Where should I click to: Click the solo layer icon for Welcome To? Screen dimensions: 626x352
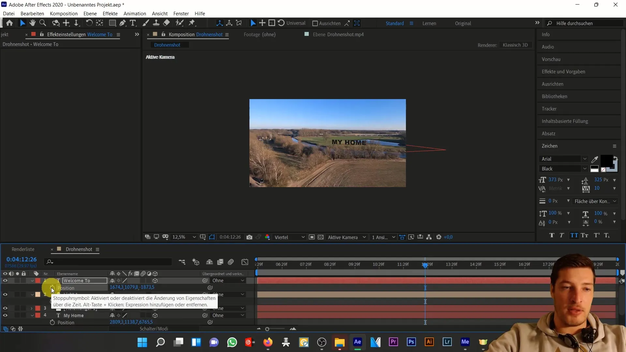(x=17, y=280)
